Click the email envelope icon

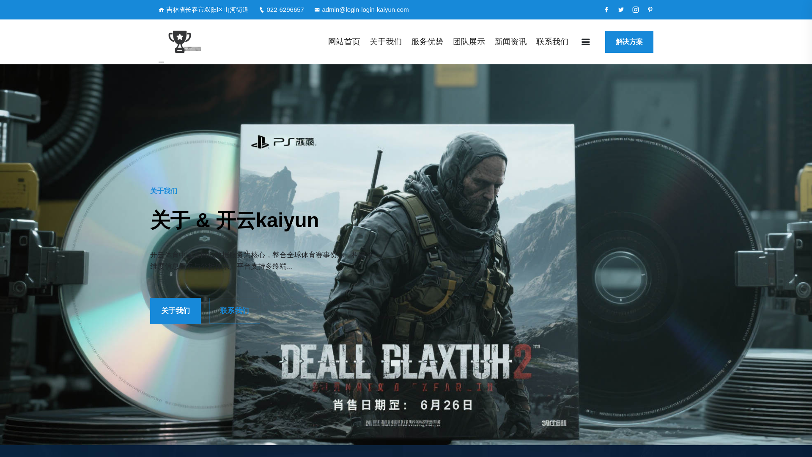pyautogui.click(x=317, y=10)
